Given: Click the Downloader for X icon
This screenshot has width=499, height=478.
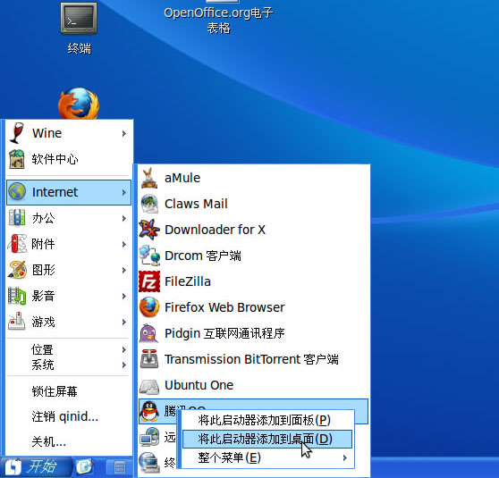Looking at the screenshot, I should click(149, 230).
